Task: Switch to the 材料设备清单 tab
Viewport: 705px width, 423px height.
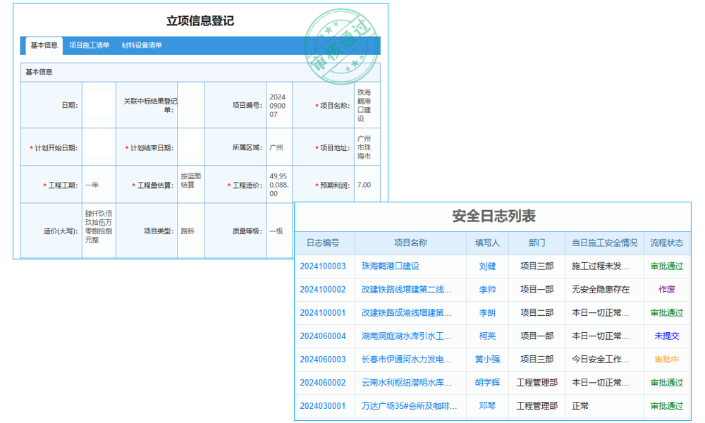Action: click(140, 45)
